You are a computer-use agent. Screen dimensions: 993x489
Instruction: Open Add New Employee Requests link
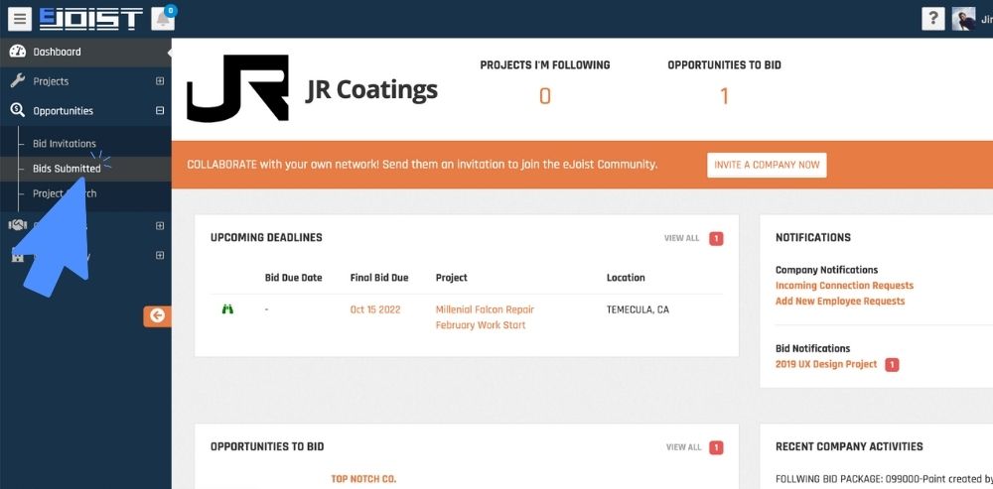pyautogui.click(x=840, y=302)
